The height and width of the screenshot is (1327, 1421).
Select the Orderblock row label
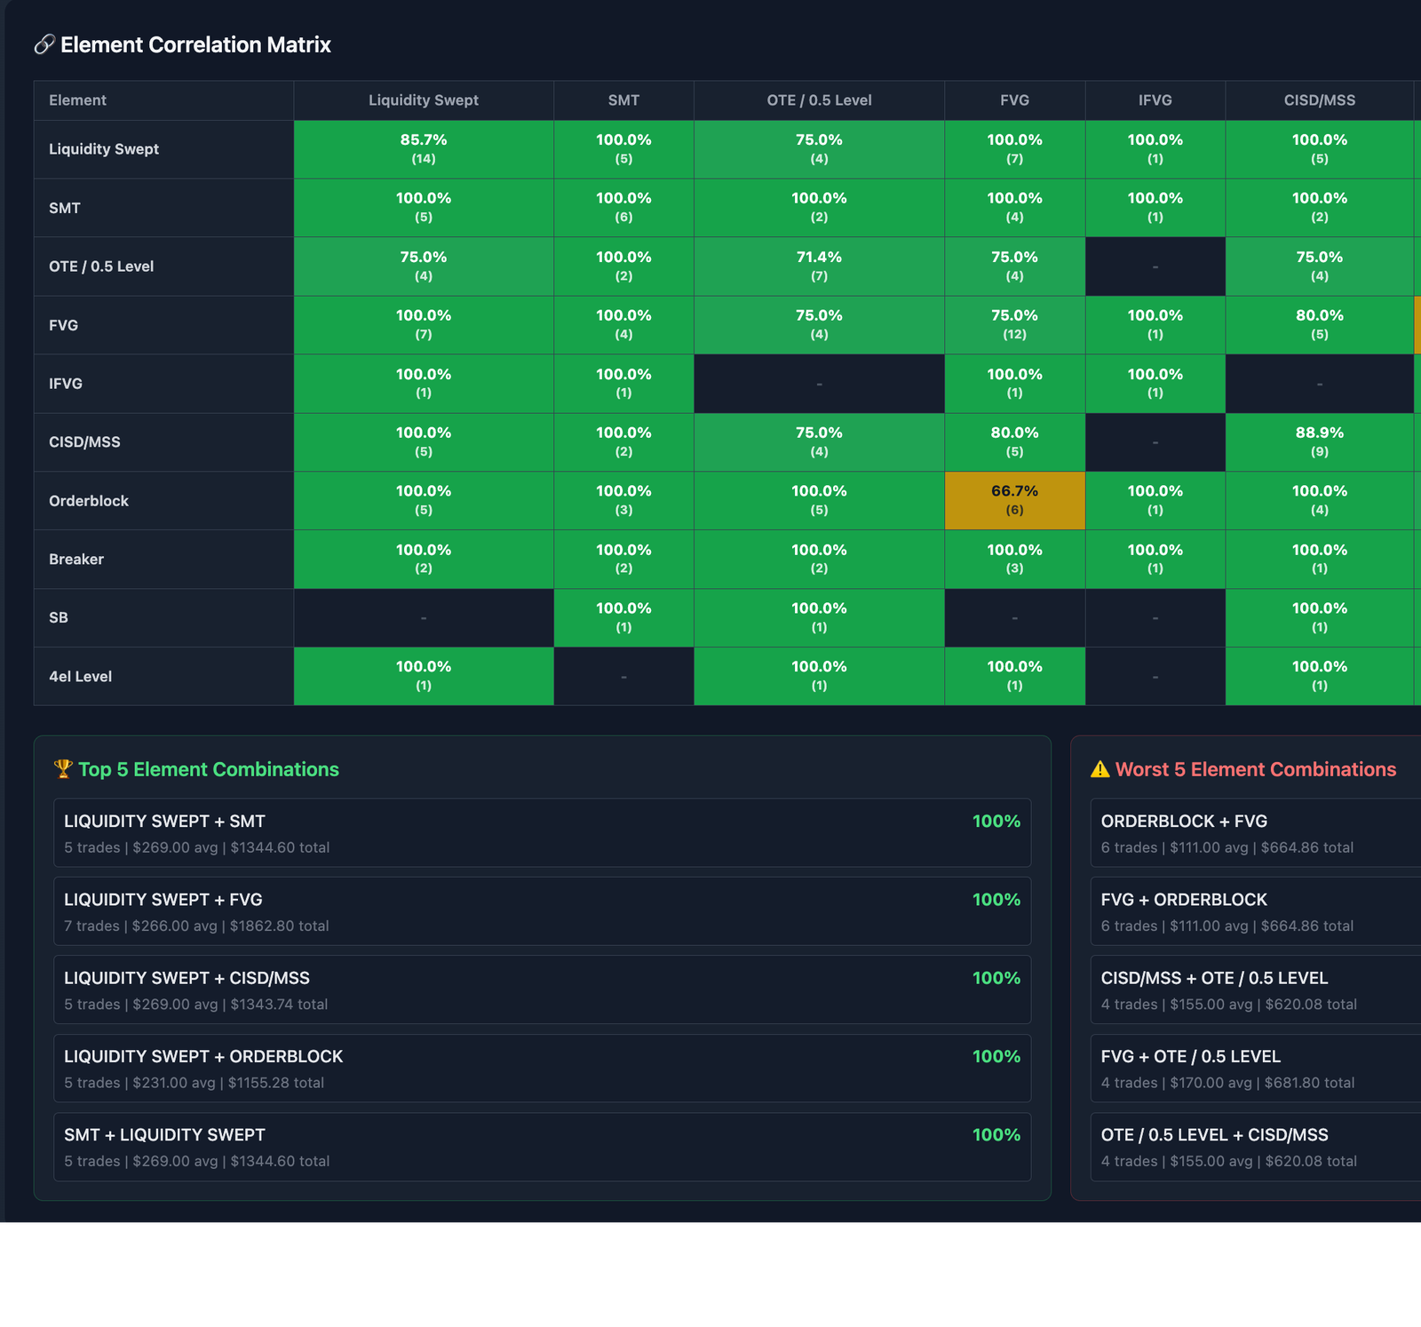pyautogui.click(x=89, y=501)
